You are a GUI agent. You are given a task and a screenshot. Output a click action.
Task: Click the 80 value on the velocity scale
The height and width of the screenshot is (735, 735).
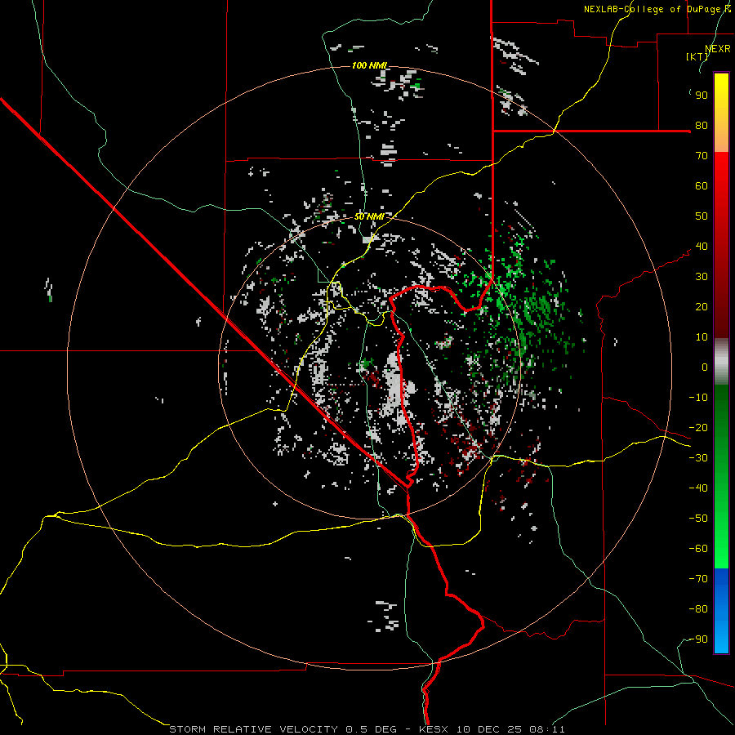702,126
